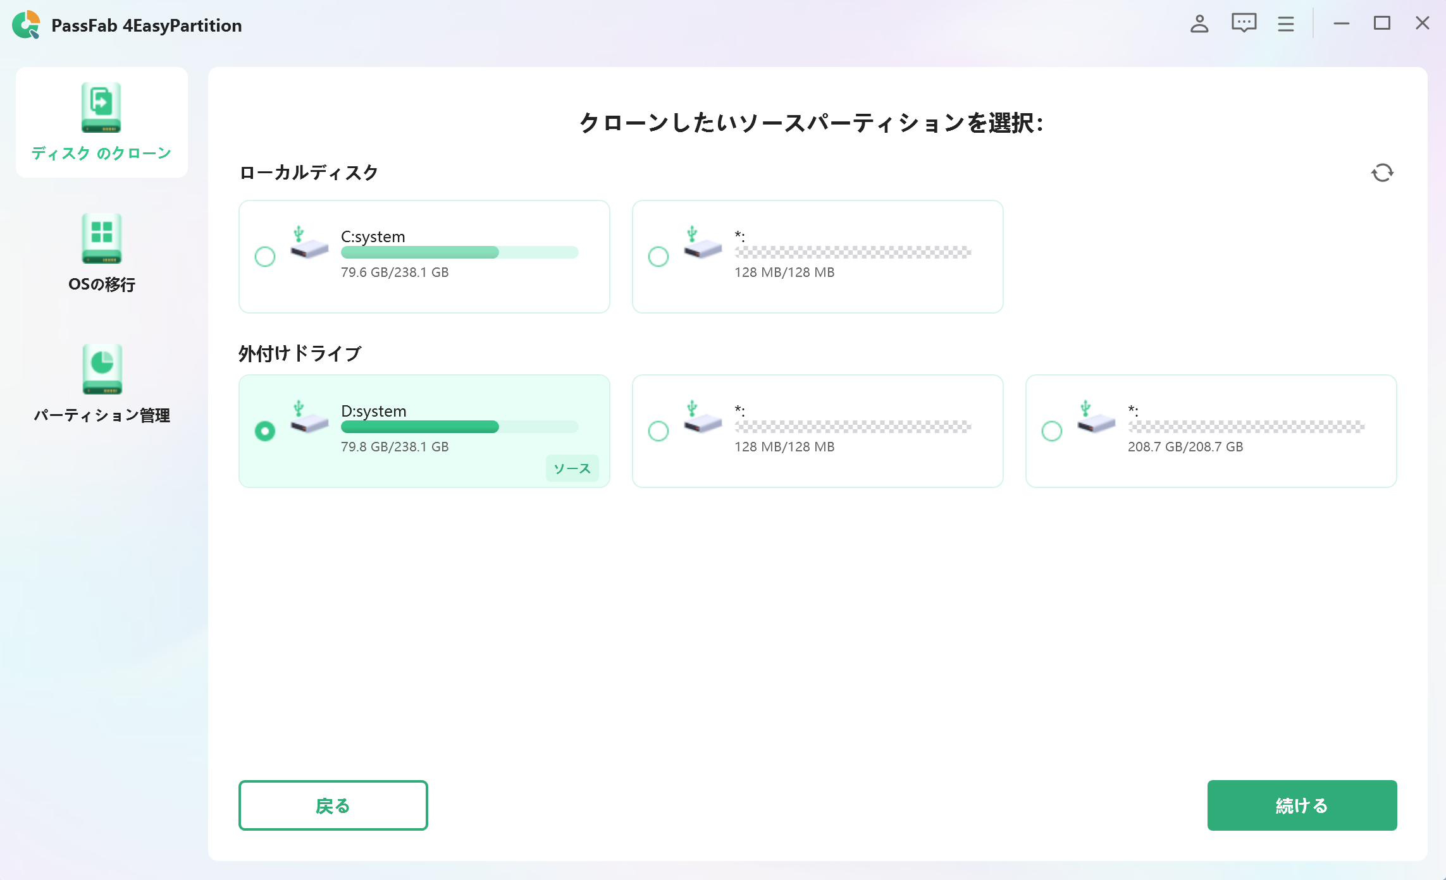The height and width of the screenshot is (880, 1446).
Task: Open the feedback chat icon
Action: point(1242,24)
